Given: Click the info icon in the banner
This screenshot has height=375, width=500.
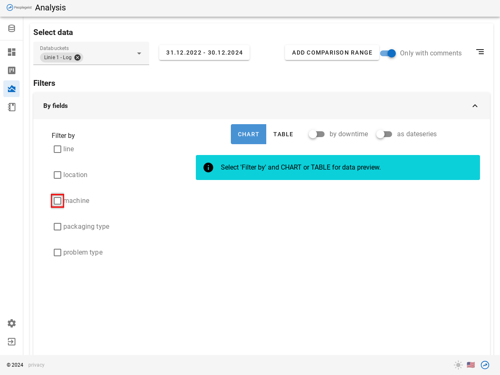Looking at the screenshot, I should tap(208, 167).
